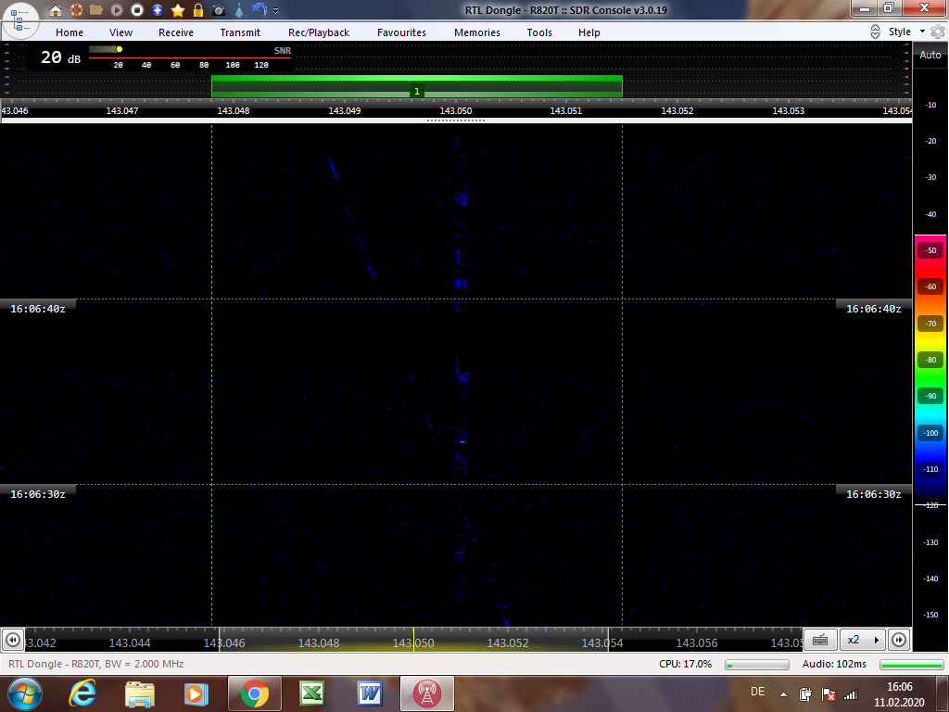Click 143.056 on the lower span bar
Screen dimensions: 949x712
(697, 643)
